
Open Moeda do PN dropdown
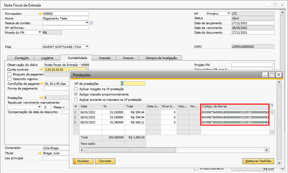(x=40, y=32)
